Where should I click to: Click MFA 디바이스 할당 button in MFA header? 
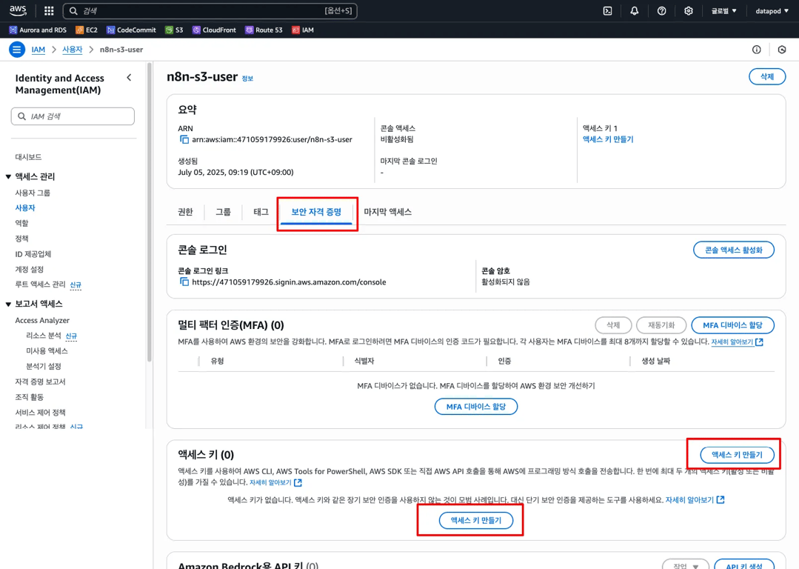pyautogui.click(x=732, y=325)
